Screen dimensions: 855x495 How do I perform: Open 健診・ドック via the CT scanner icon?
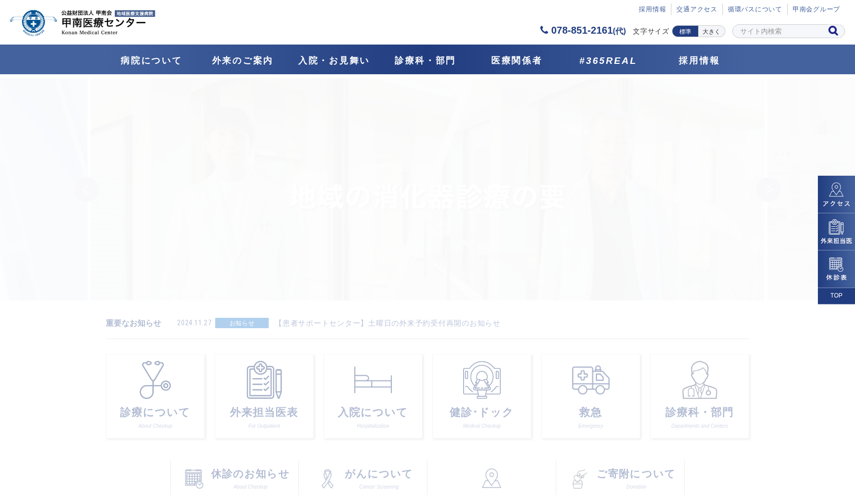pyautogui.click(x=481, y=380)
